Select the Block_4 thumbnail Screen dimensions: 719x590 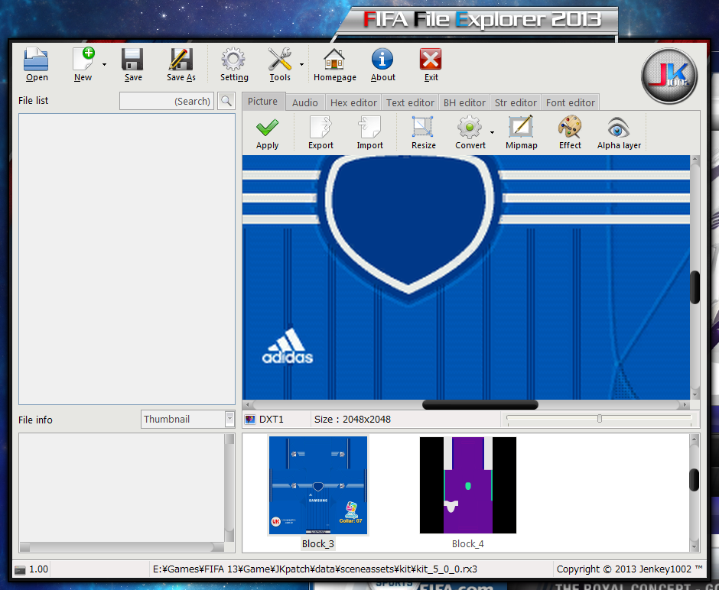pos(467,485)
